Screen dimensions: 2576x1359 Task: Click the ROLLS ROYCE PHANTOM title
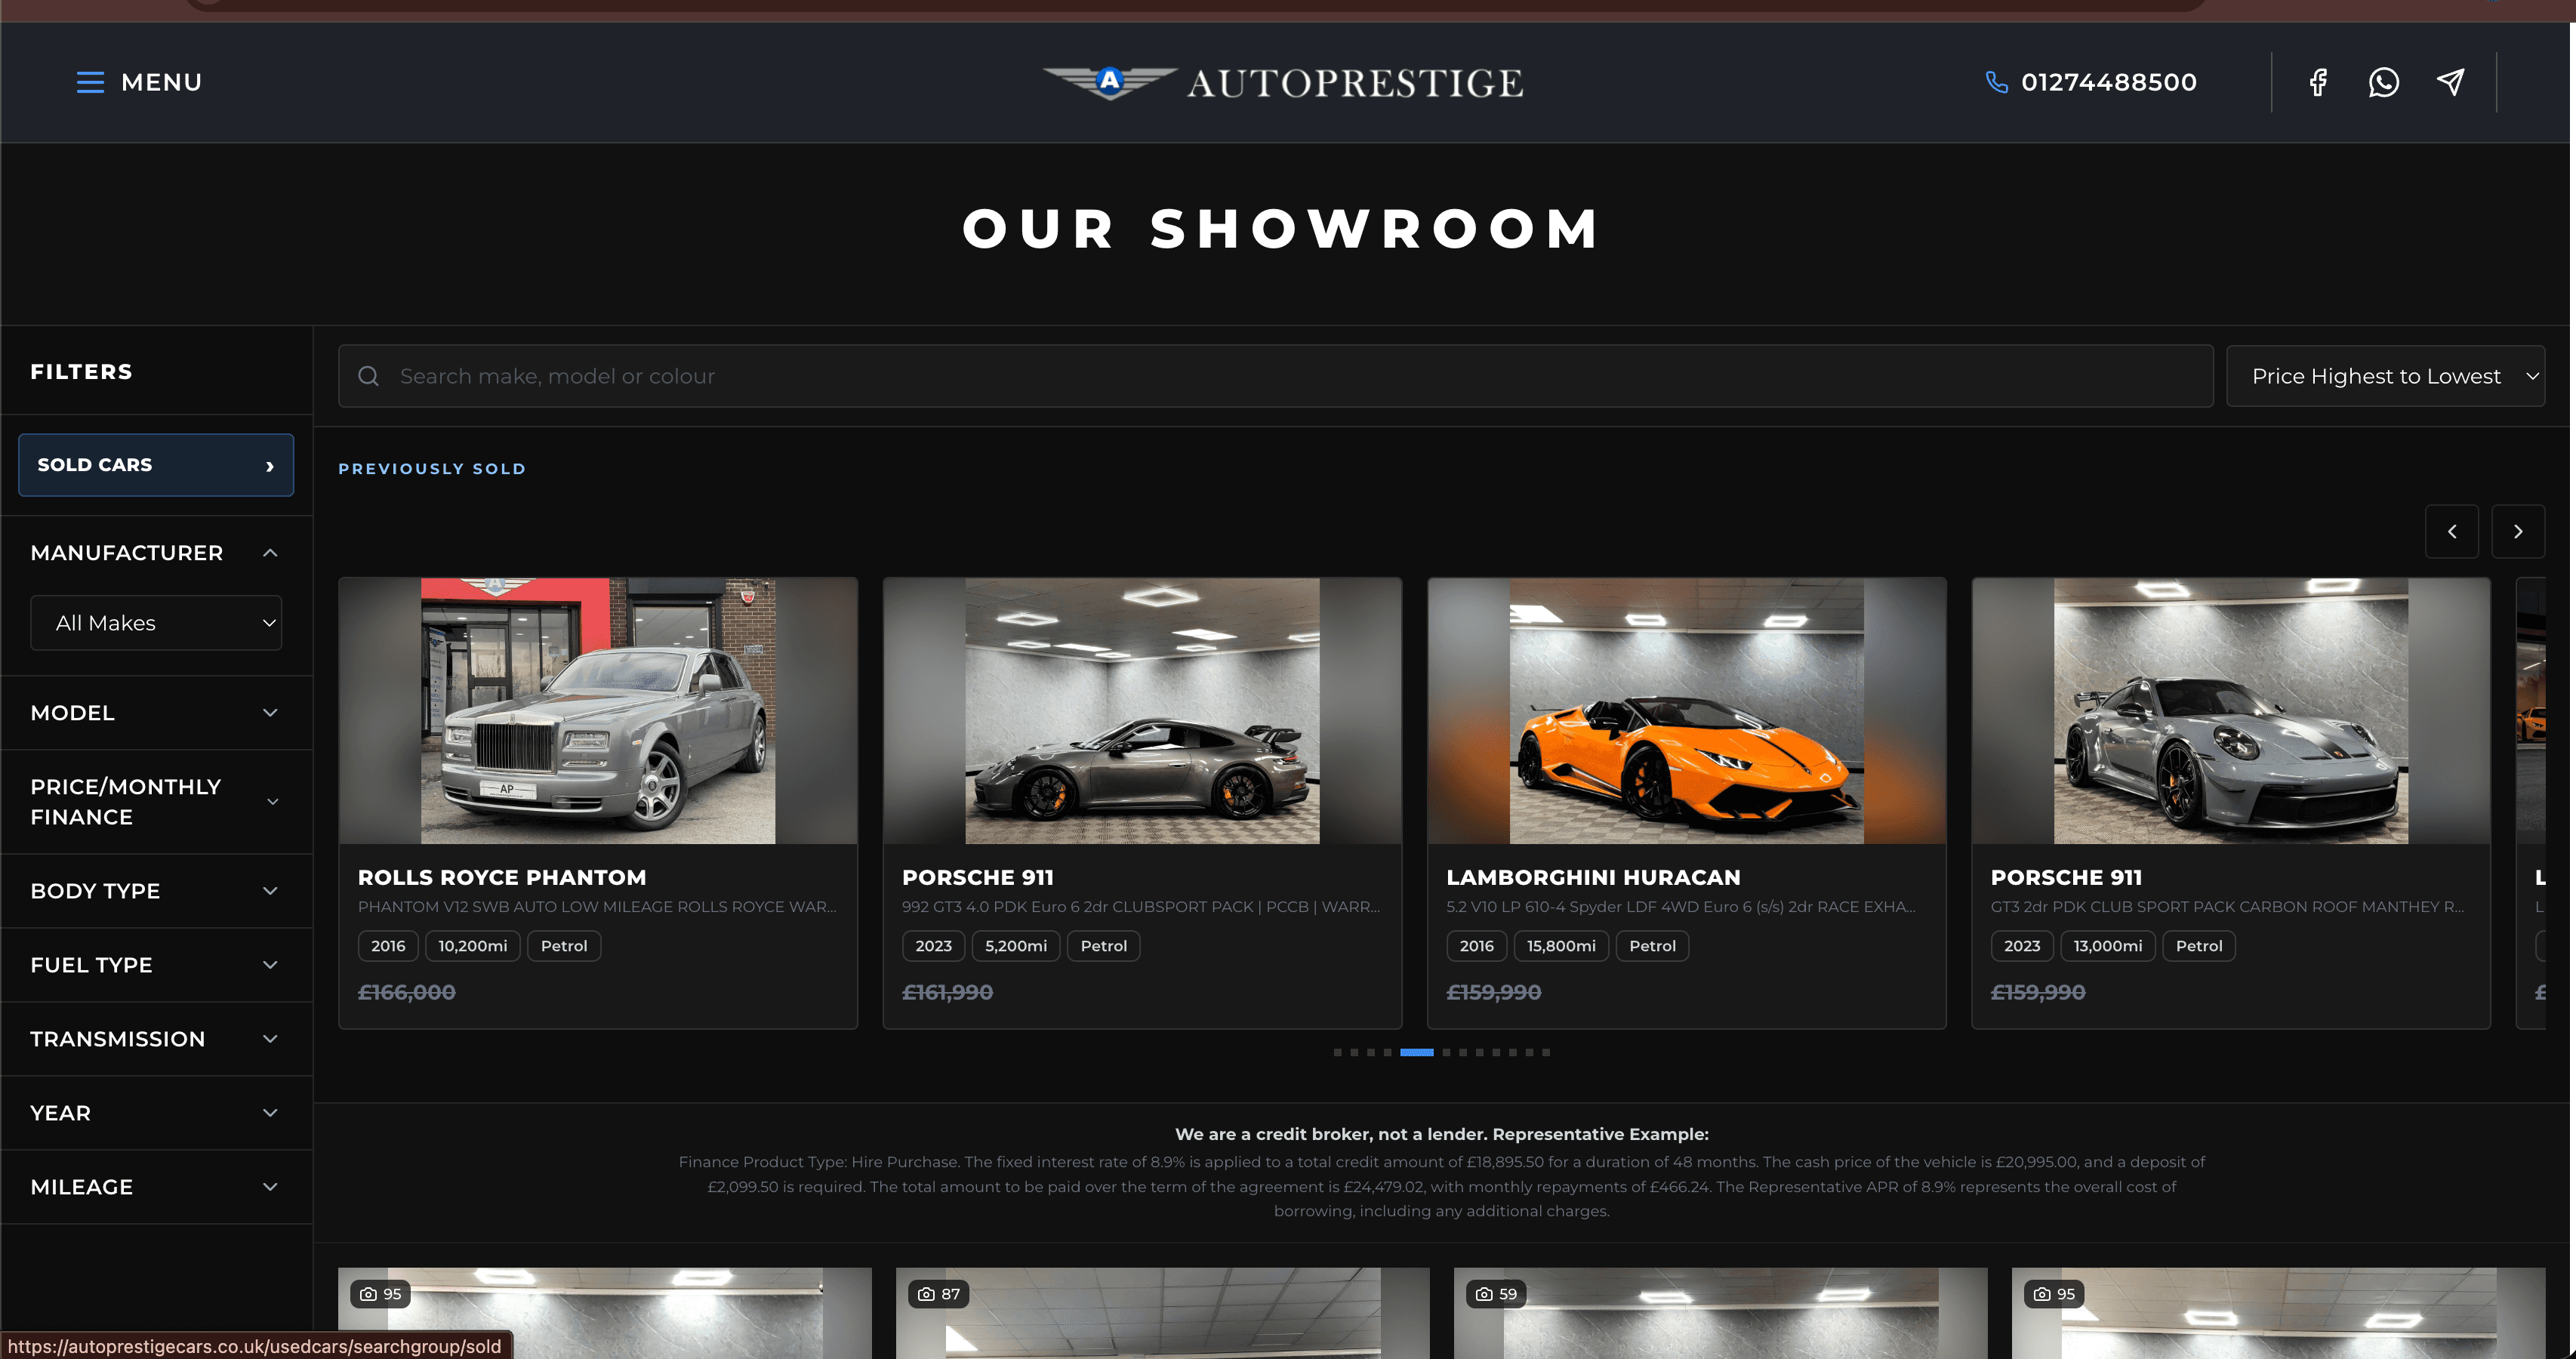(x=502, y=877)
